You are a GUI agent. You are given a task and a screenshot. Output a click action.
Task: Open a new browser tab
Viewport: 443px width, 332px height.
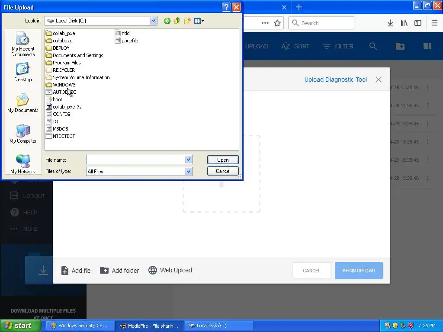(299, 7)
